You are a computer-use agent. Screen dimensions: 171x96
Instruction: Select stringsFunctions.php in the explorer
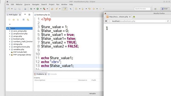pos(21,47)
